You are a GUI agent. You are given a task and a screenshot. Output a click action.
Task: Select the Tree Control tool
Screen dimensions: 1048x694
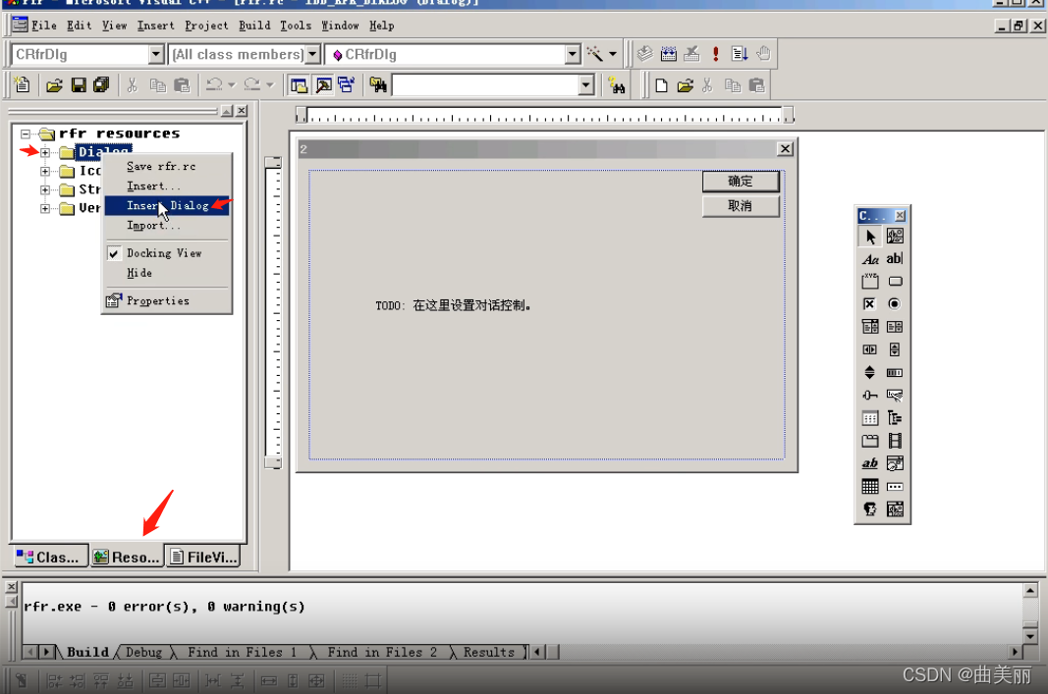pyautogui.click(x=894, y=418)
